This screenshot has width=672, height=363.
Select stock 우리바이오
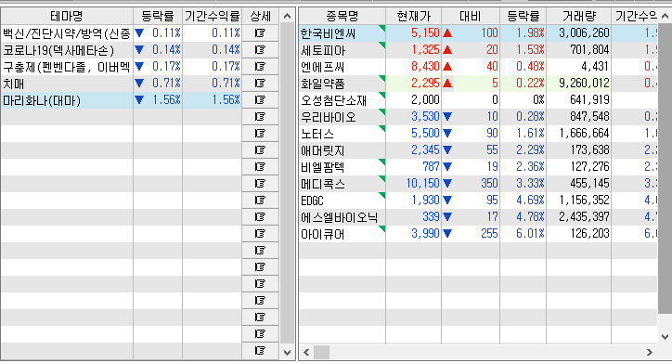pyautogui.click(x=342, y=117)
